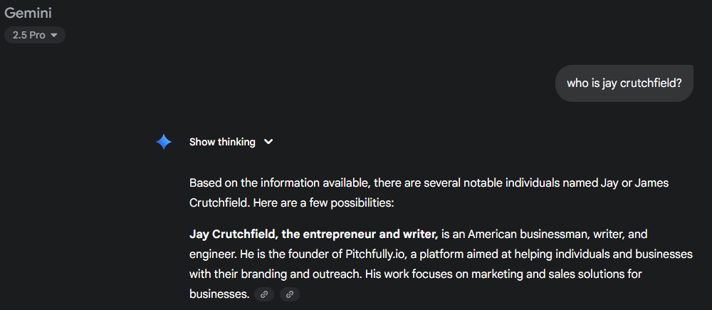Click the name 'James' in the first paragraph
This screenshot has width=712, height=310.
click(x=651, y=183)
